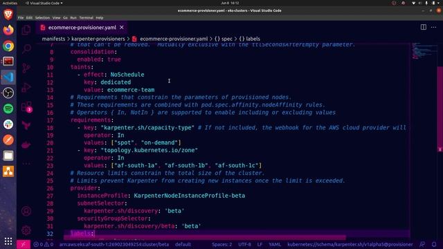Show additional views ellipsis in activity bar
This screenshot has height=249, width=443.
26,163
